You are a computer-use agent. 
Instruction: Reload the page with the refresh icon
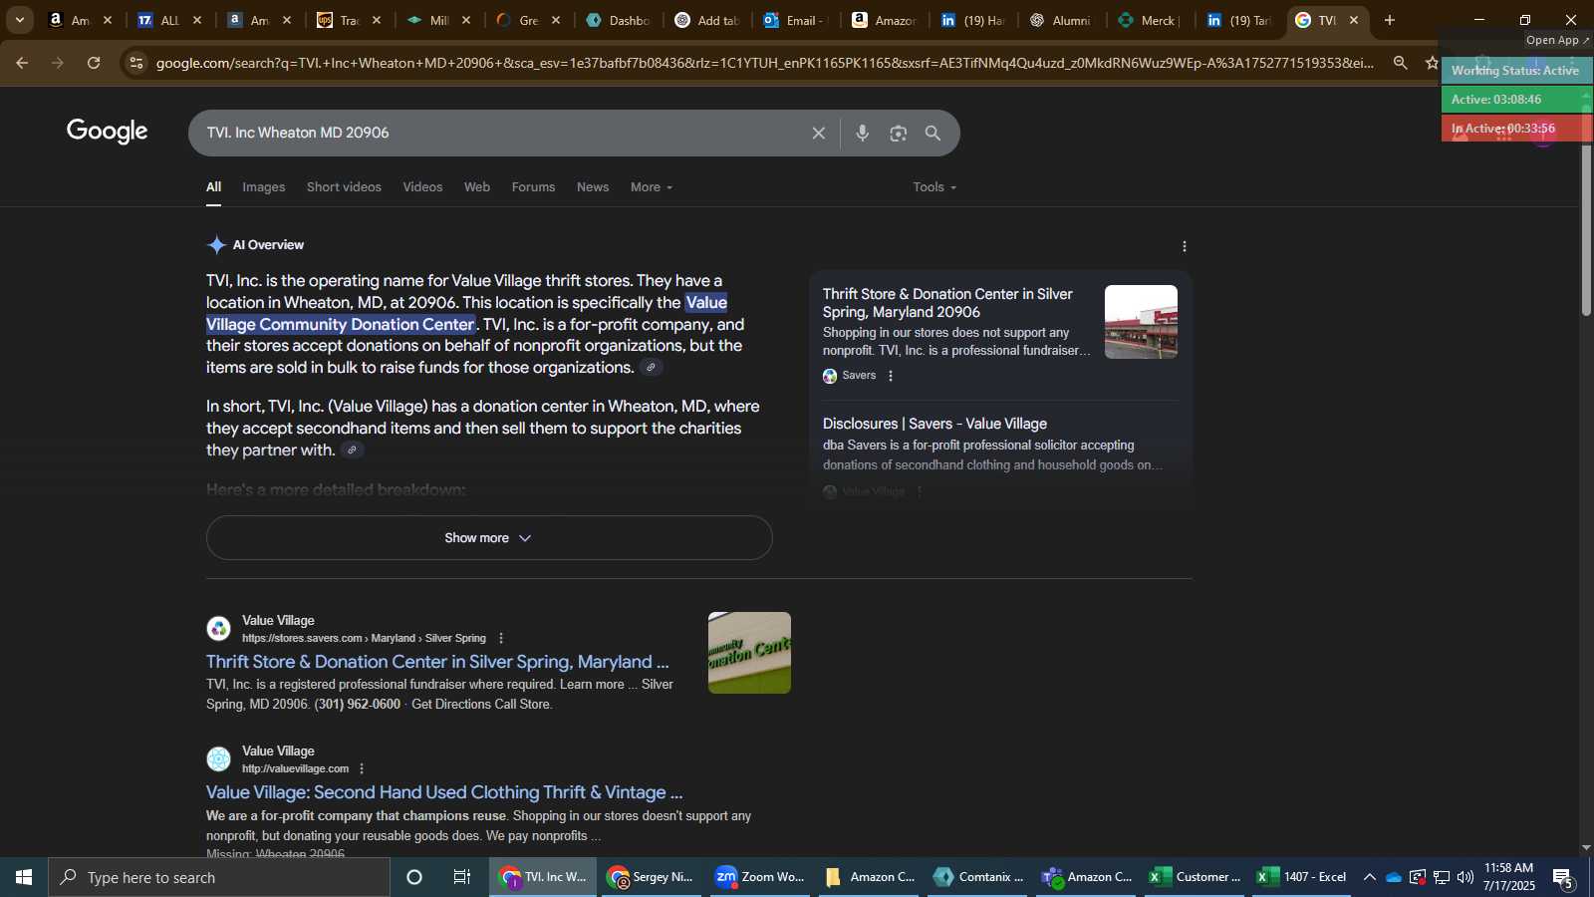[x=94, y=63]
